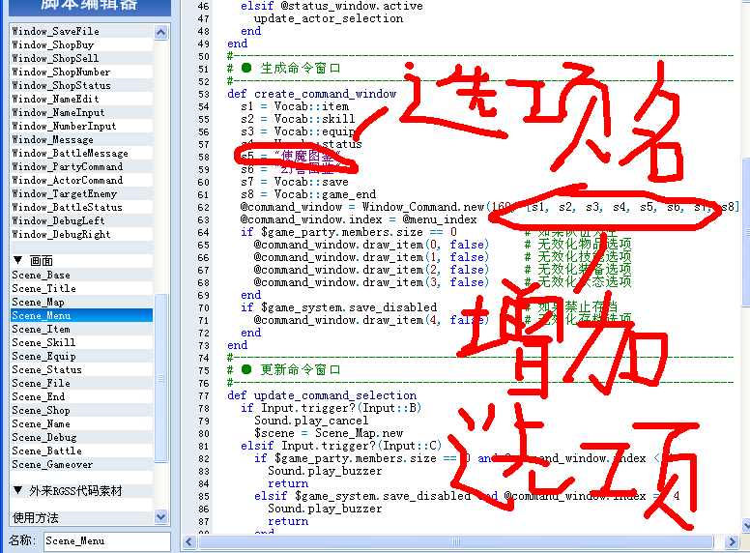Click code editor vertical scroll down arrow
750x553 pixels.
coord(746,525)
